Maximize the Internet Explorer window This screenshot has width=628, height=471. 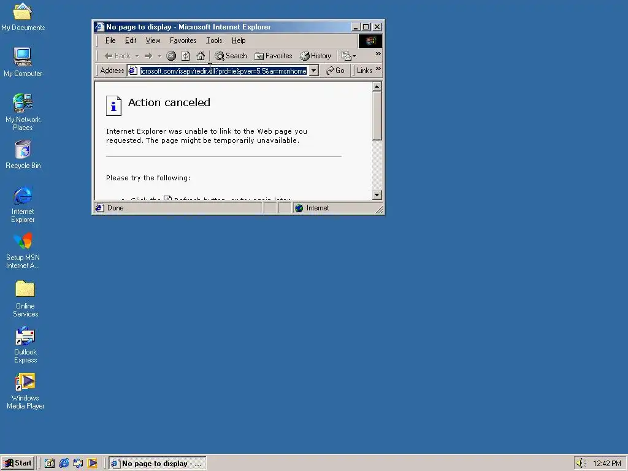[366, 27]
